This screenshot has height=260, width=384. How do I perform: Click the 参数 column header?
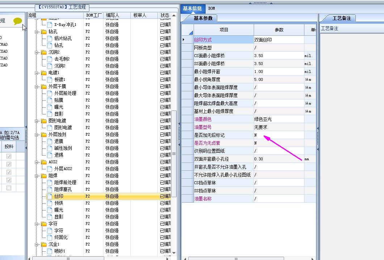[279, 30]
